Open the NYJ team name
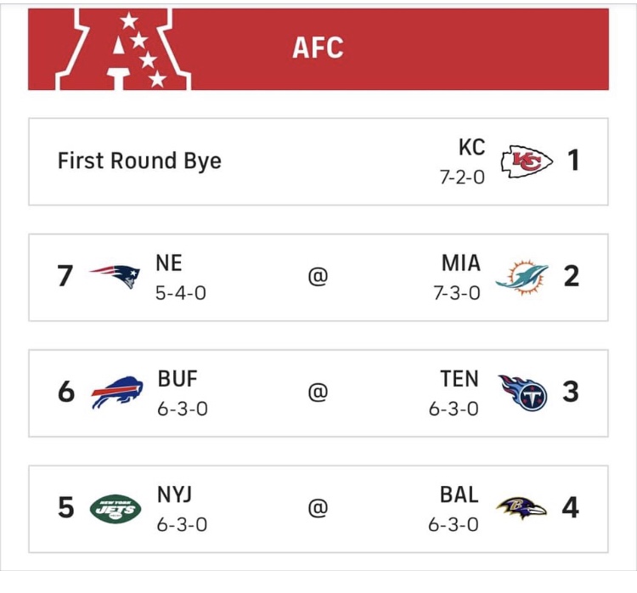Viewport: 637px width, 593px height. (x=174, y=494)
